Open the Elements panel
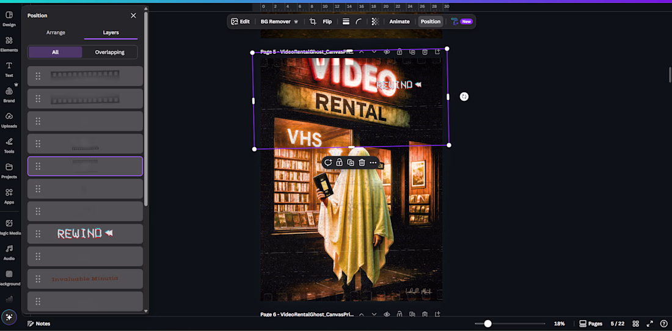 click(x=9, y=44)
